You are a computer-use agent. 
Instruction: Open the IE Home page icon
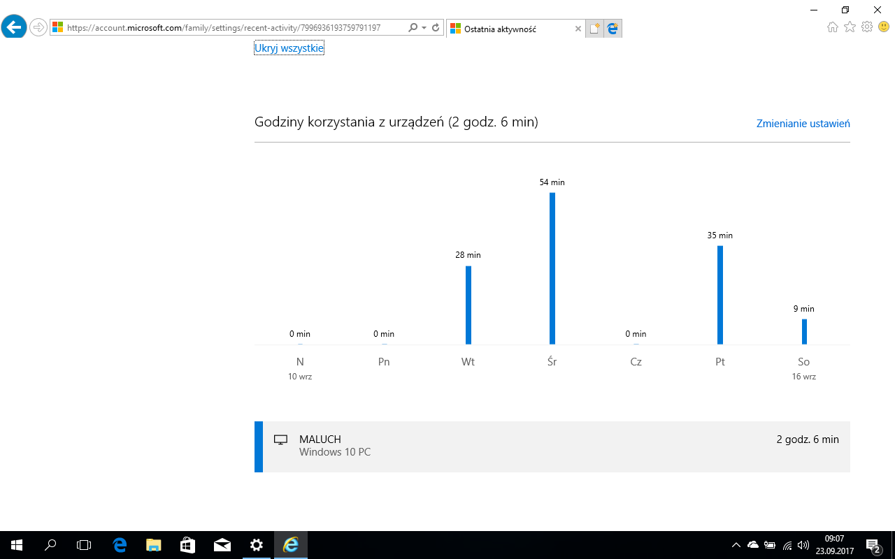coord(832,27)
